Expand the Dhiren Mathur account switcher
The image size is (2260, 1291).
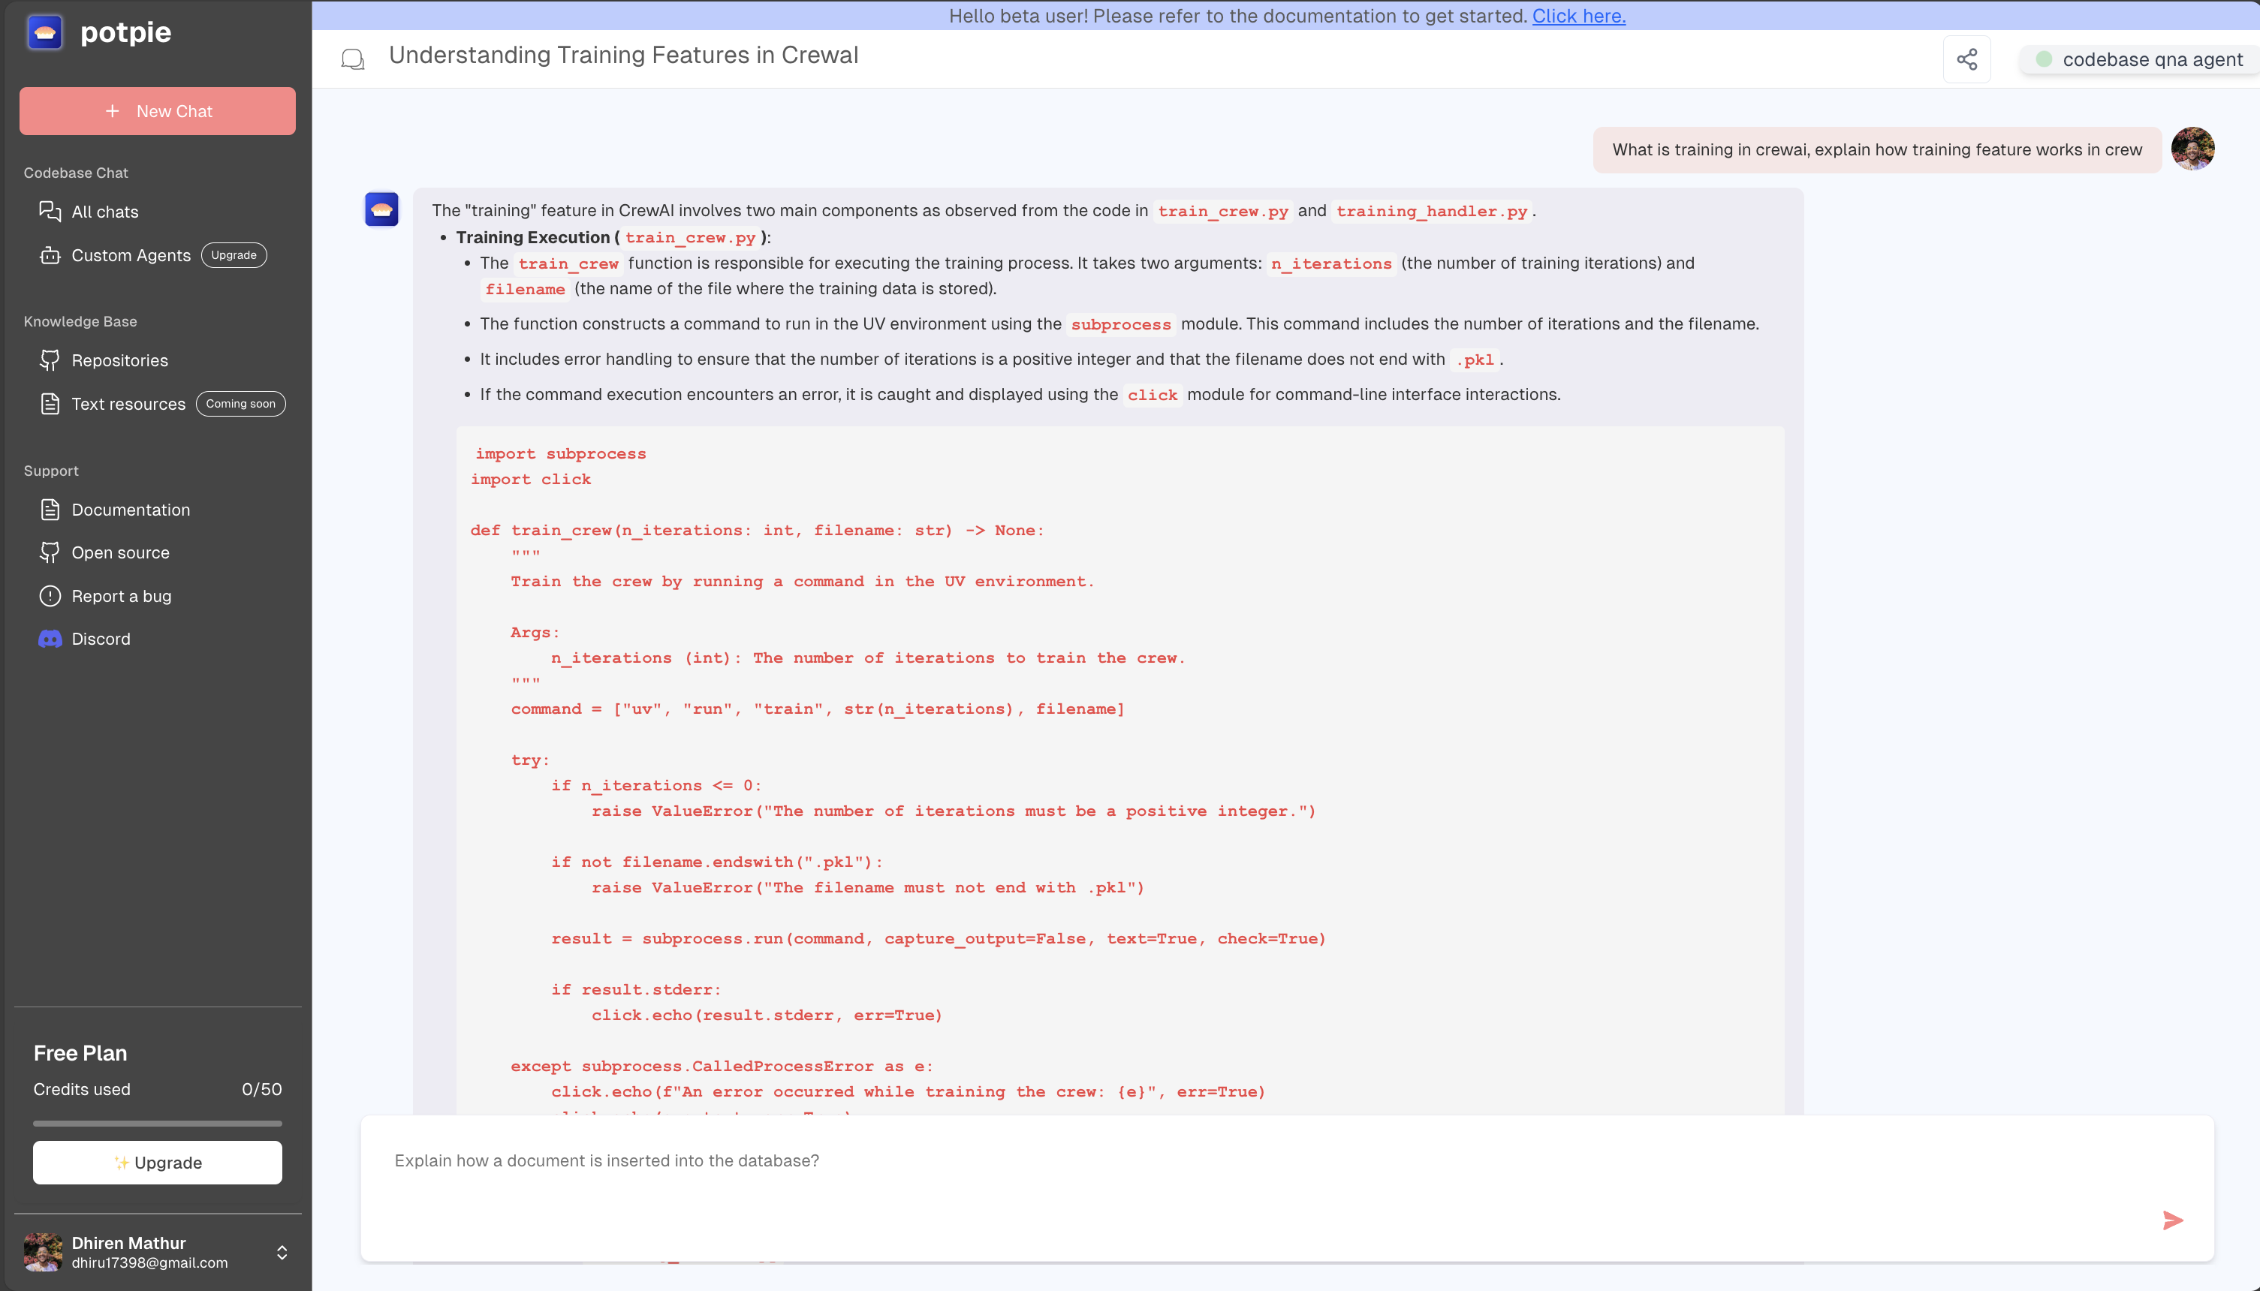(281, 1252)
